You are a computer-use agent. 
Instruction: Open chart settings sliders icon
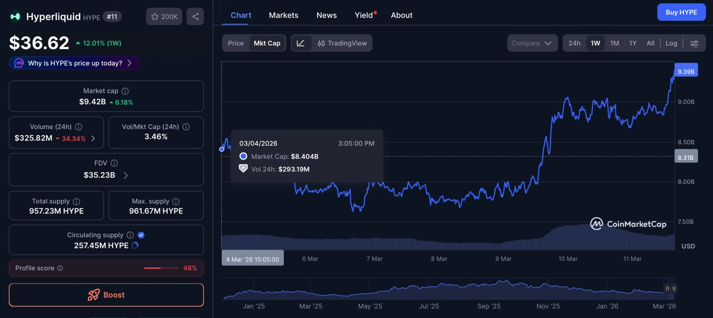pyautogui.click(x=694, y=43)
